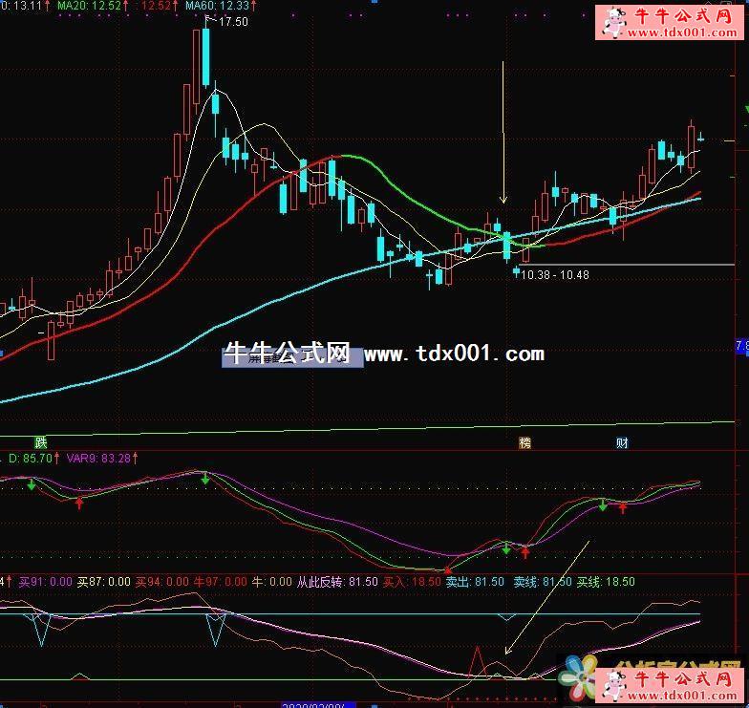Click the 买87: 0.00 indicator label
Viewport: 749px width, 708px height.
pyautogui.click(x=103, y=581)
